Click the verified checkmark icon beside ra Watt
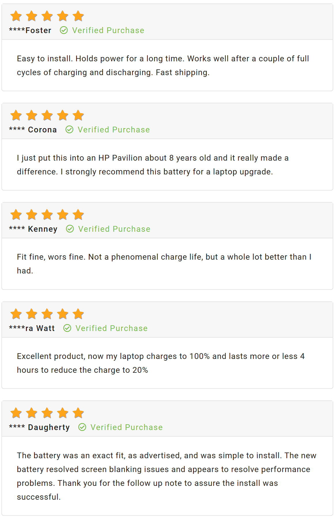This screenshot has width=335, height=521. (x=67, y=328)
